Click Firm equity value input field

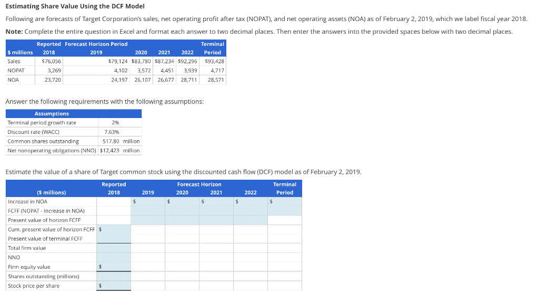point(114,267)
